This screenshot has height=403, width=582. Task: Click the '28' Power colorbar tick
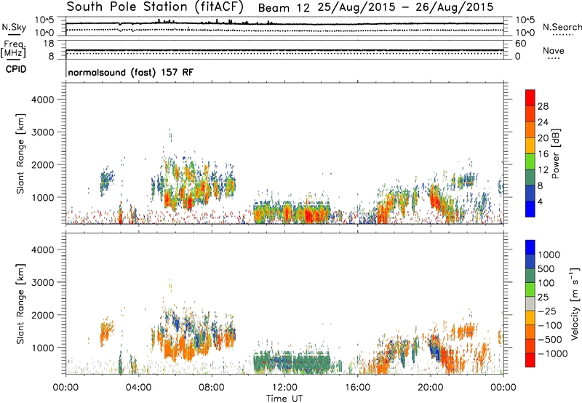coord(543,106)
